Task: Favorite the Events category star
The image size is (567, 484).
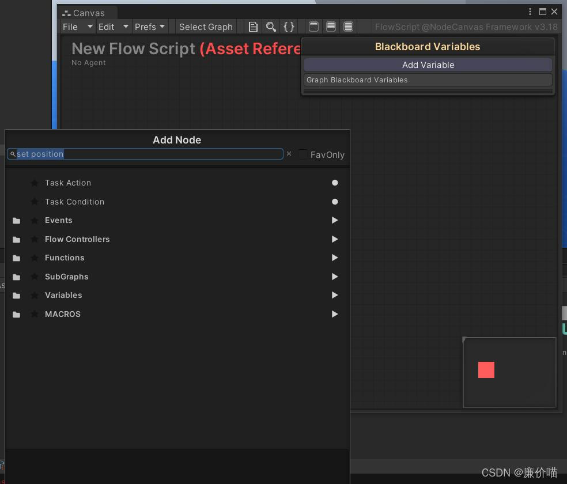Action: tap(35, 220)
